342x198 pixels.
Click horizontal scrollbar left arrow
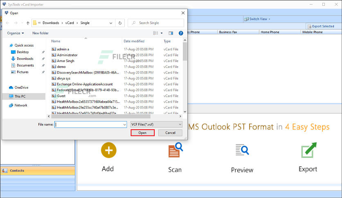[49, 117]
